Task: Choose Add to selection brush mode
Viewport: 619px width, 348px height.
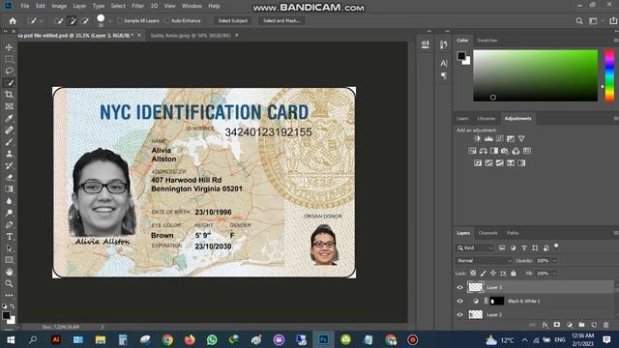Action: click(72, 21)
